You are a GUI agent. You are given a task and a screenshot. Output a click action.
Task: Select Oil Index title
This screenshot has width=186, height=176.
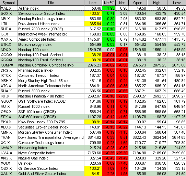tap(25, 163)
